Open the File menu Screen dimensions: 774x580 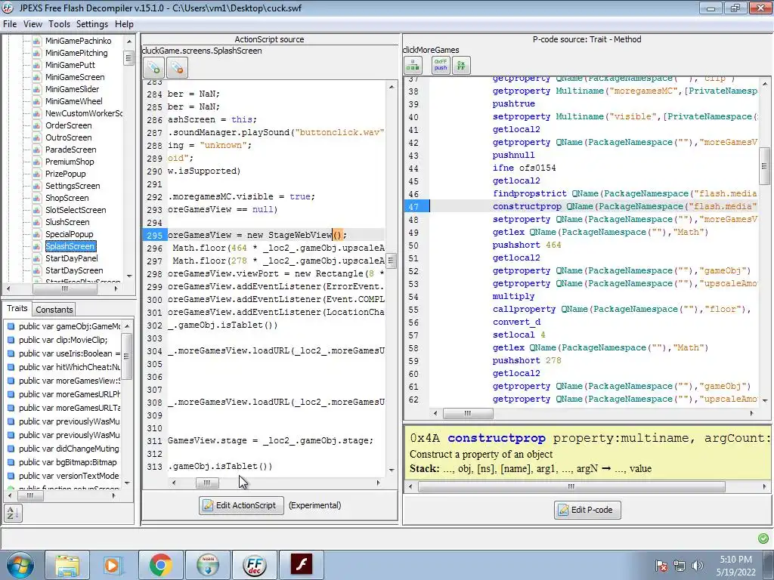pyautogui.click(x=9, y=23)
